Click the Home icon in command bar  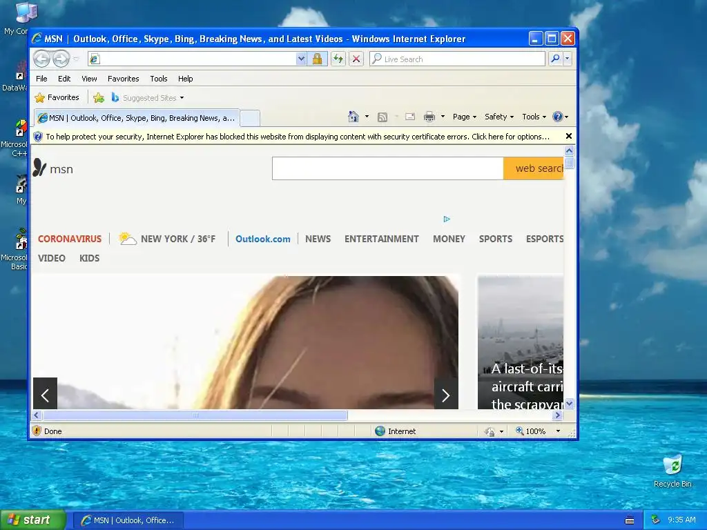(353, 117)
